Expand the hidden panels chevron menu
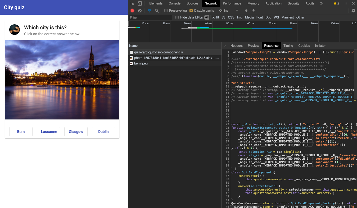 [x=321, y=3]
